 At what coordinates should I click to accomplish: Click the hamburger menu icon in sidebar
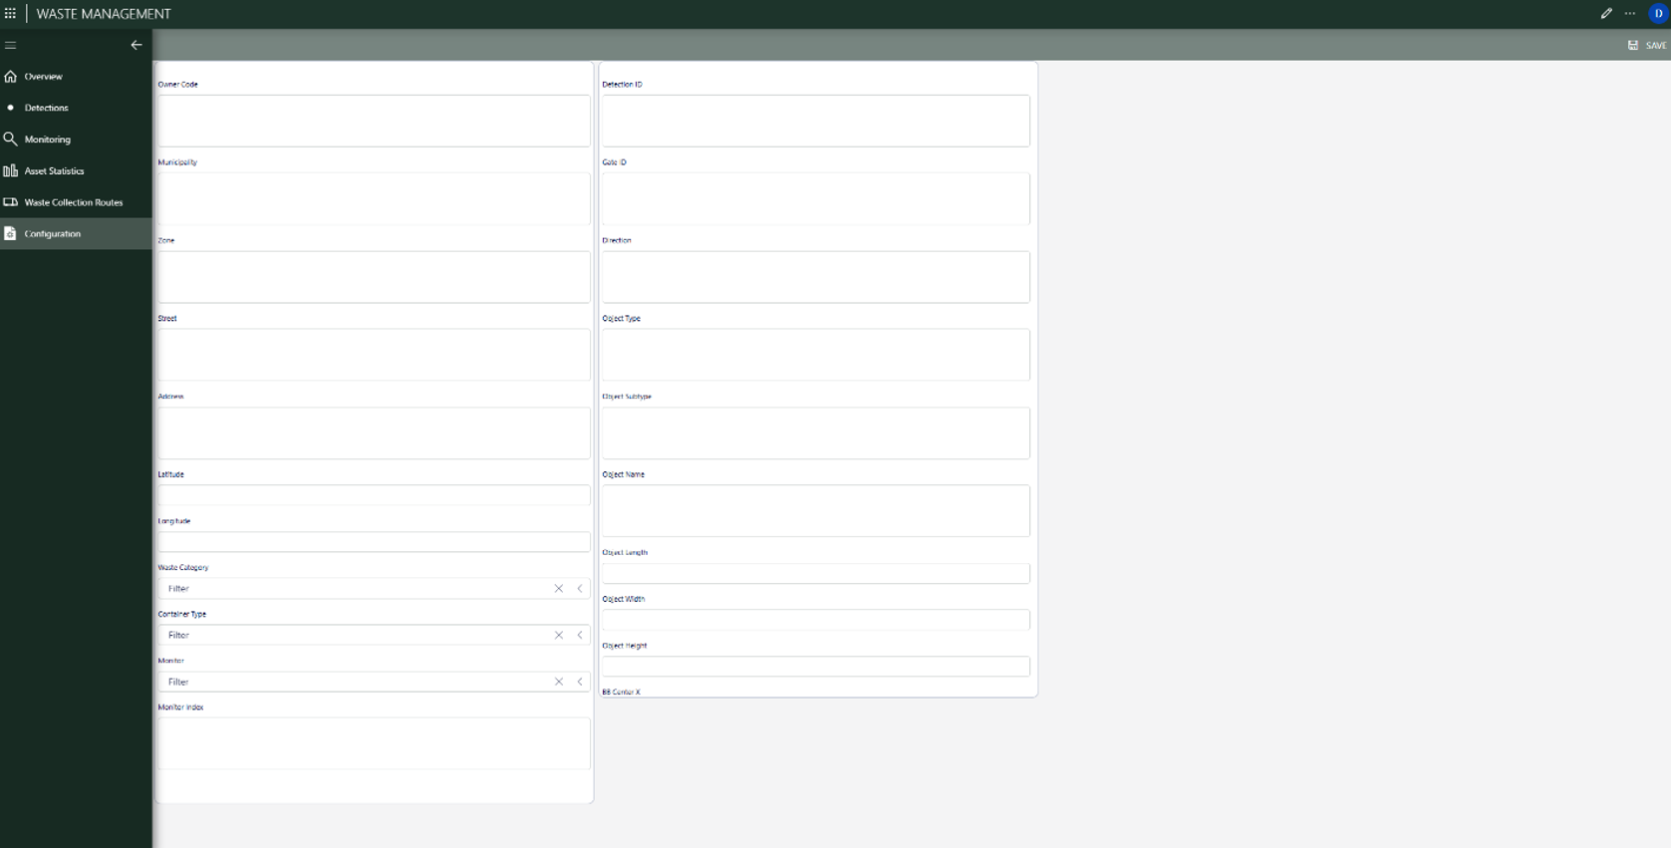[x=11, y=45]
